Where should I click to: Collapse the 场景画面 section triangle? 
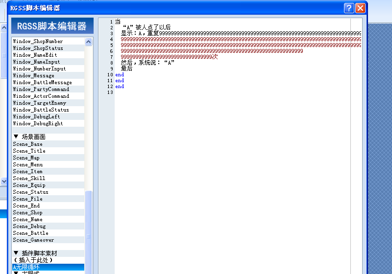(16, 137)
